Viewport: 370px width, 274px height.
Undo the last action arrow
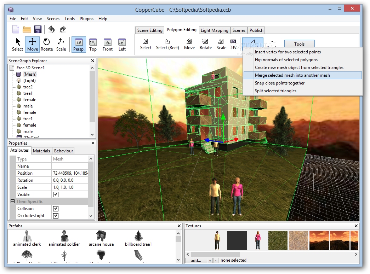coord(51,29)
